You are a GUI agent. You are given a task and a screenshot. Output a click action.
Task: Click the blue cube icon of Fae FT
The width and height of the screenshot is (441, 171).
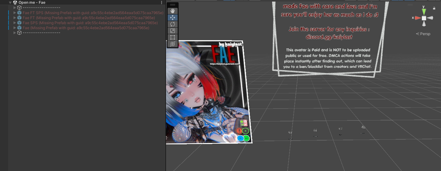[x=19, y=18]
